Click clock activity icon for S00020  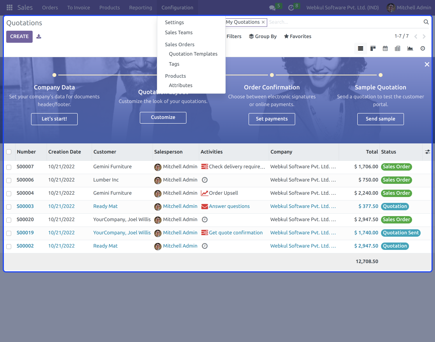204,220
